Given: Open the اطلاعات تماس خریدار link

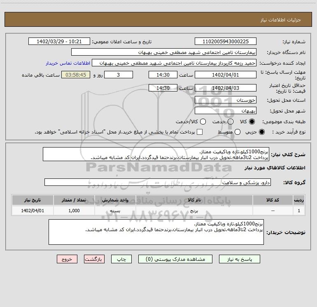Looking at the screenshot, I should [68, 63].
